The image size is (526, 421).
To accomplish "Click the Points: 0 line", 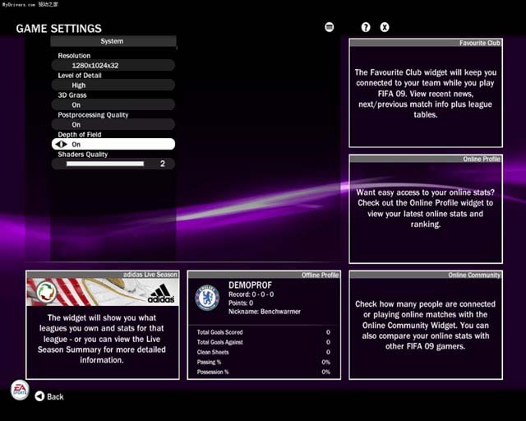I will (241, 303).
